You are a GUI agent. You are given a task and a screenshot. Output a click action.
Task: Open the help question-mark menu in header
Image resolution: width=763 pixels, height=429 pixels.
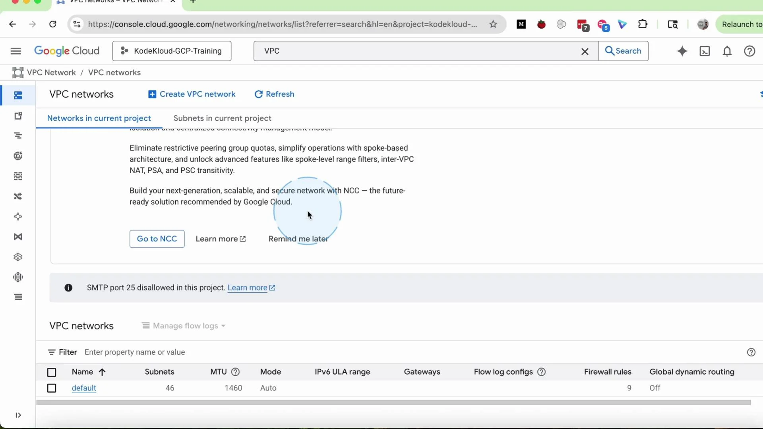tap(749, 51)
